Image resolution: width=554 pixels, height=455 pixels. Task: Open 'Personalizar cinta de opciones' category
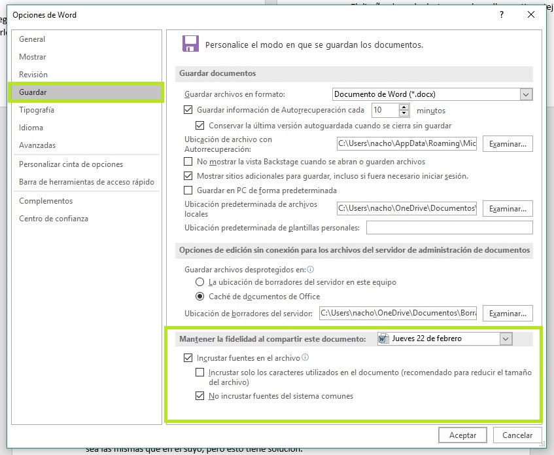(x=86, y=164)
